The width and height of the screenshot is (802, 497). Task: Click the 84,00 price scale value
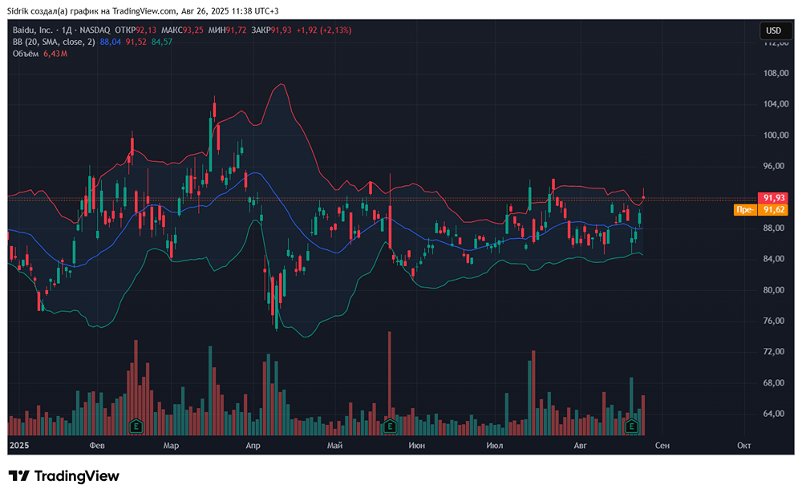(774, 259)
